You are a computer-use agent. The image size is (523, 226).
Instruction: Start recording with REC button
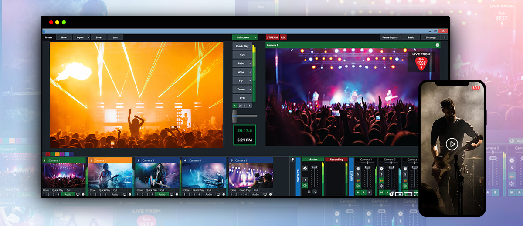(283, 37)
